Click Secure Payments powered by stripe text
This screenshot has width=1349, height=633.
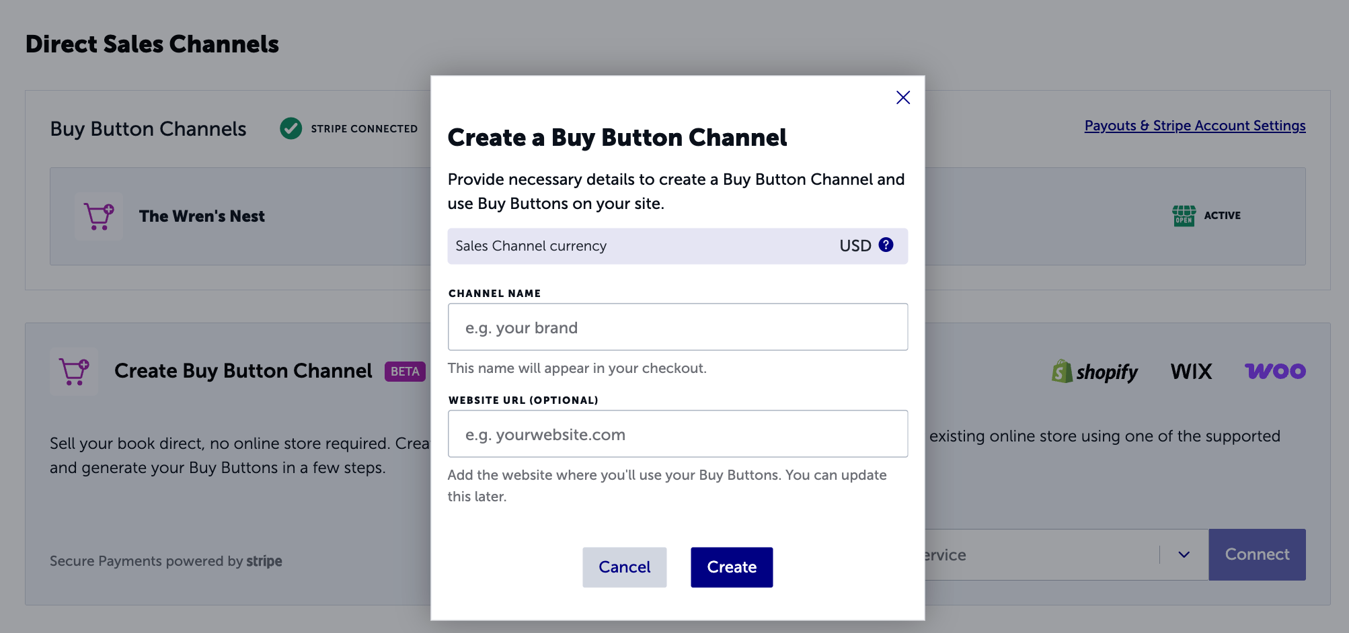coord(165,561)
